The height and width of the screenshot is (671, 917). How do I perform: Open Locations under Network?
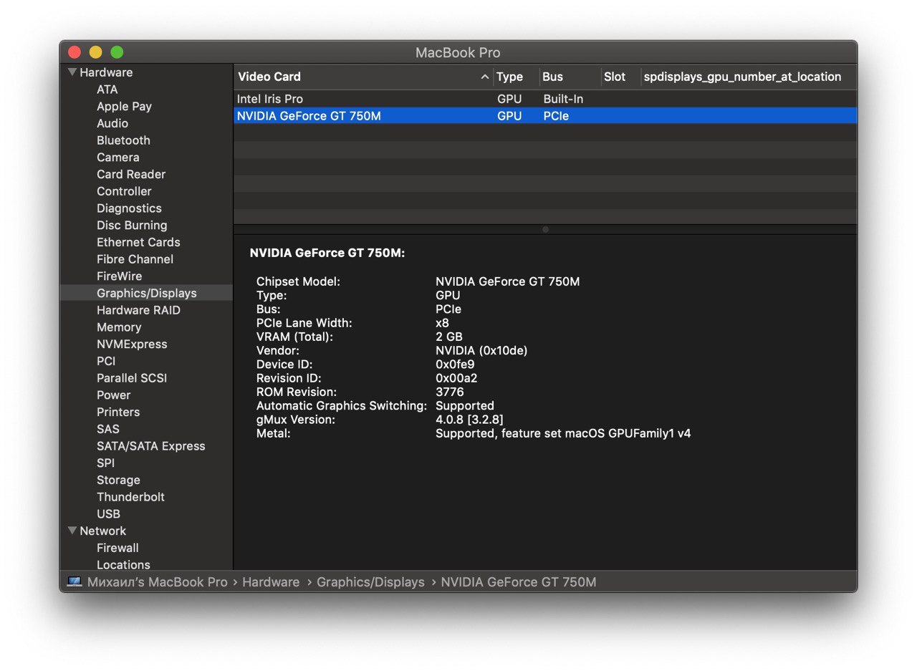point(123,564)
